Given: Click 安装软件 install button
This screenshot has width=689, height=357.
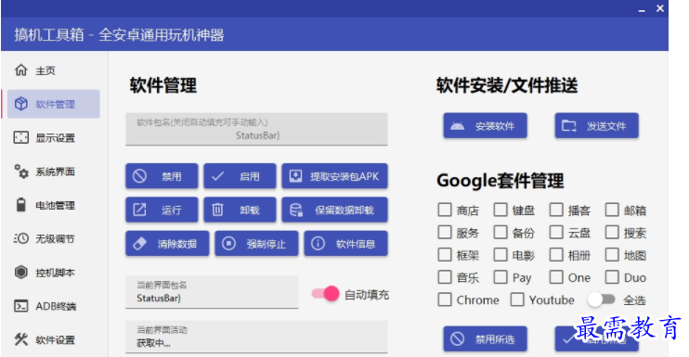Looking at the screenshot, I should click(x=485, y=126).
